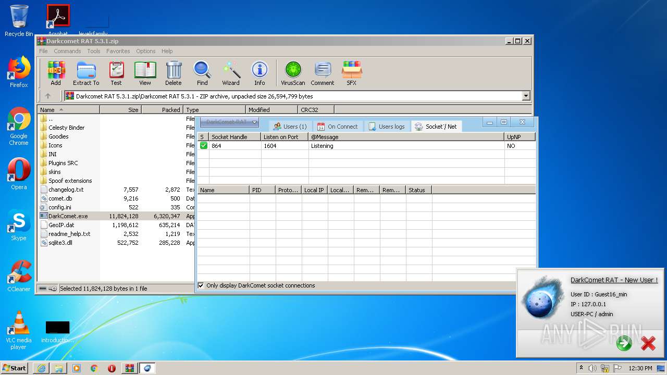Launch Opera desktop shortcut
Image resolution: width=667 pixels, height=375 pixels.
click(x=19, y=174)
